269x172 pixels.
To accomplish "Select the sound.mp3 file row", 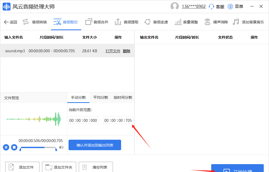I will [x=67, y=51].
